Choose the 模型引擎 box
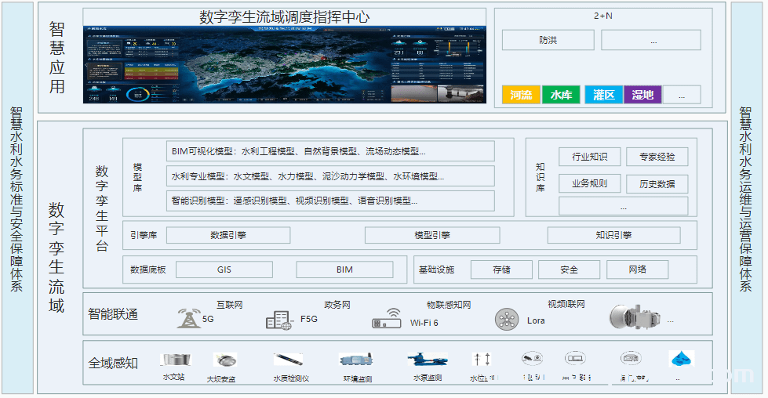This screenshot has width=768, height=398. (432, 235)
